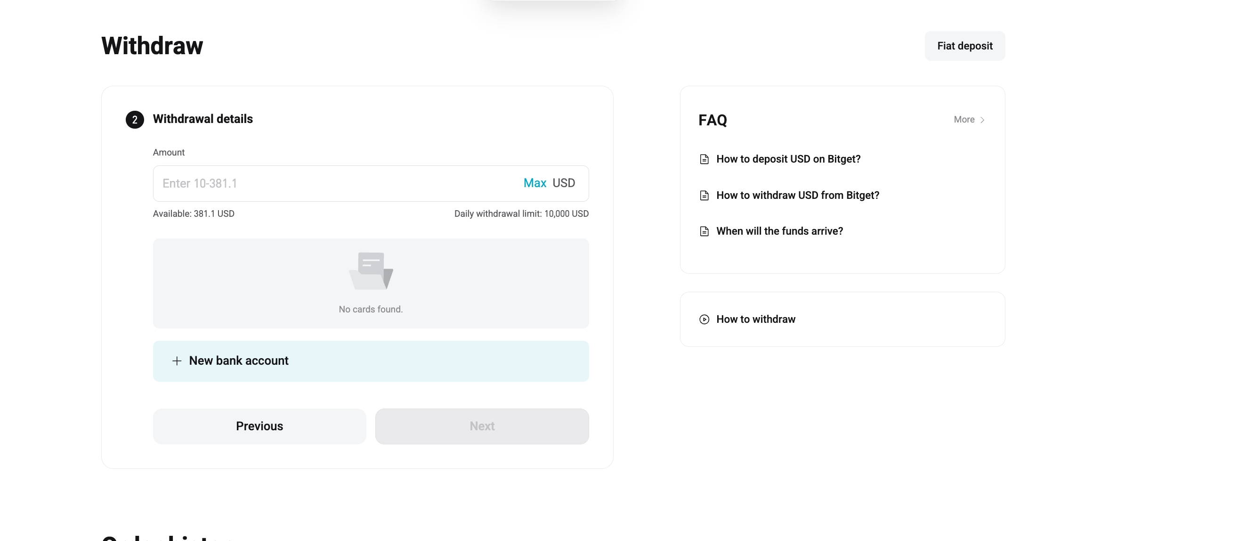Click the USD currency label in the amount field

coord(564,183)
